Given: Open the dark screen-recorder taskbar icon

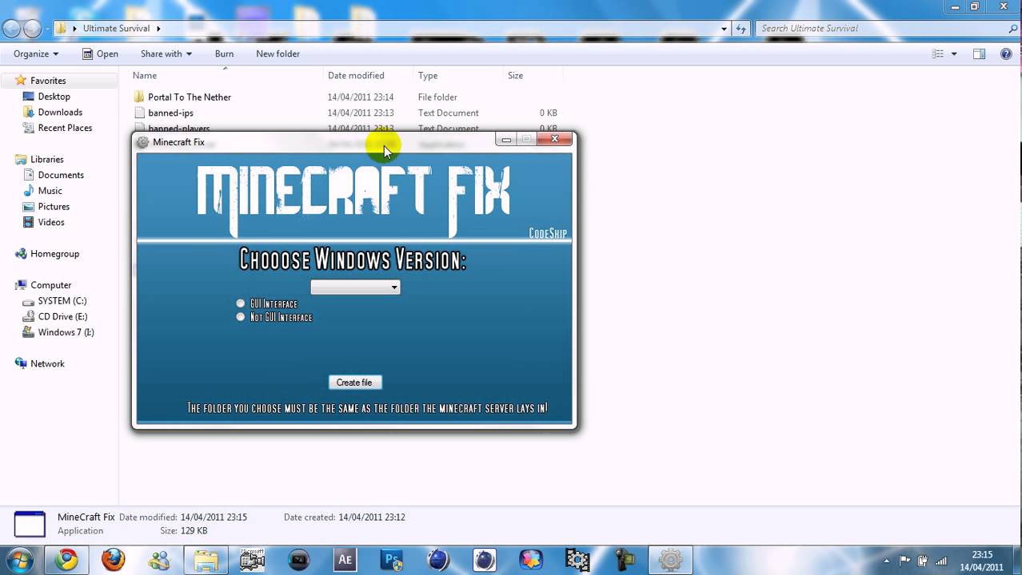Looking at the screenshot, I should point(298,560).
